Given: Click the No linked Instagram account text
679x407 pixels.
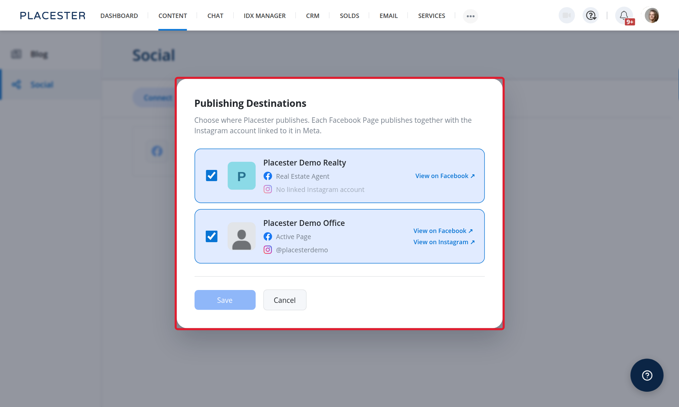Looking at the screenshot, I should [320, 190].
